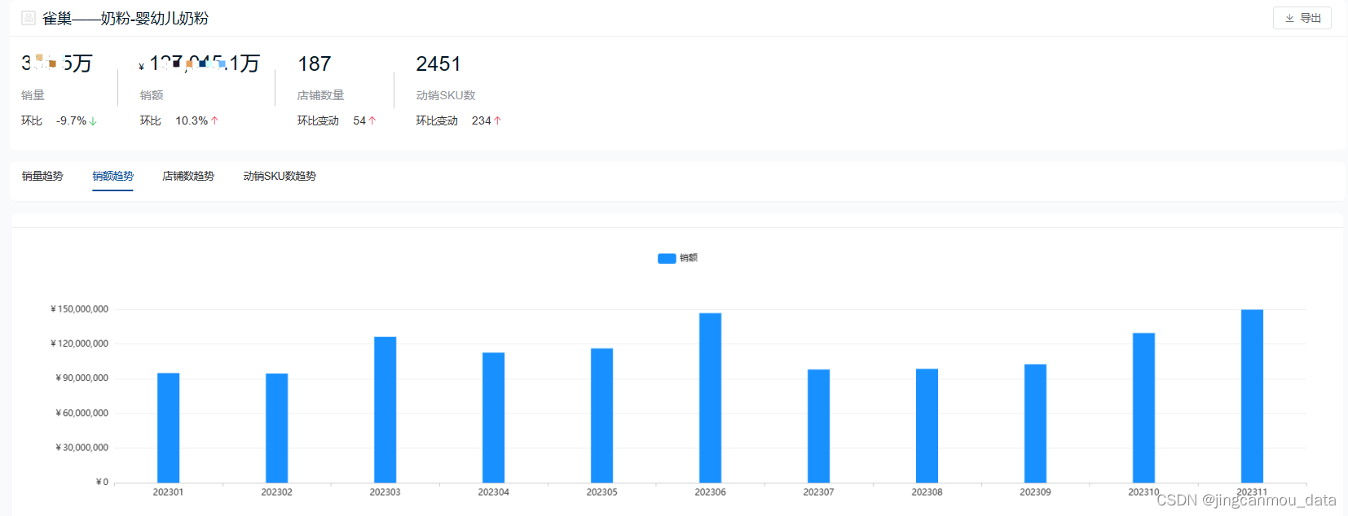The height and width of the screenshot is (516, 1348).
Task: Click the tallest 202306 bar
Action: click(710, 398)
